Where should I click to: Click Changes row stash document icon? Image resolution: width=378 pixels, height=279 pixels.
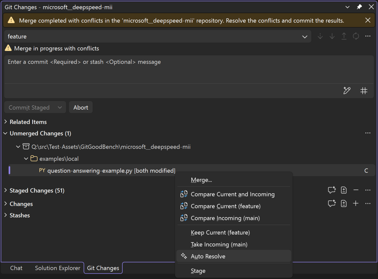pos(344,203)
